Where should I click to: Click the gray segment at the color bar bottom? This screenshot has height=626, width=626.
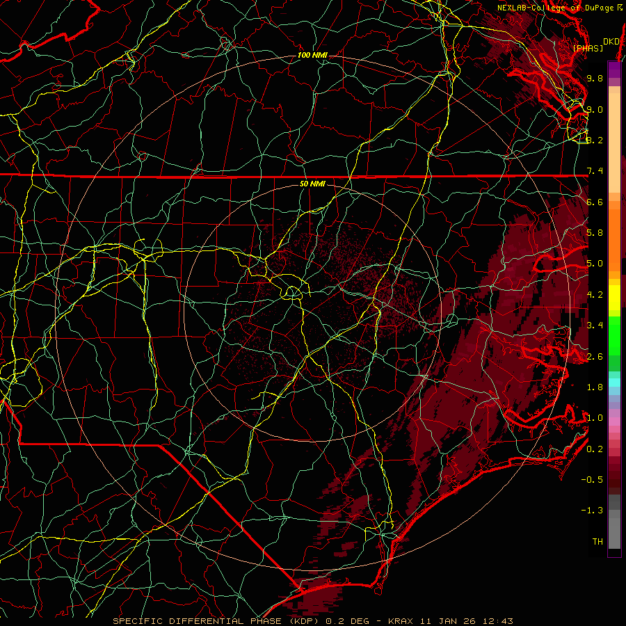click(614, 531)
